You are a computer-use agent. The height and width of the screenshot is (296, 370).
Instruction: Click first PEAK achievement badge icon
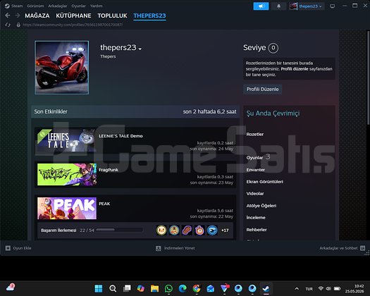tap(161, 230)
